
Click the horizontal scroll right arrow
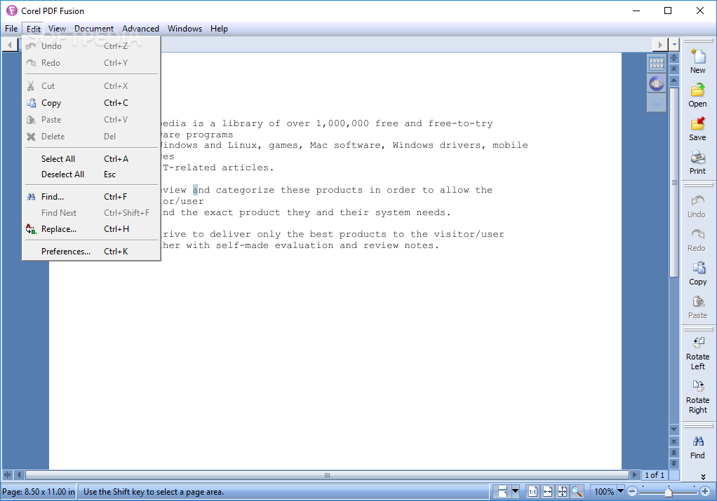634,475
